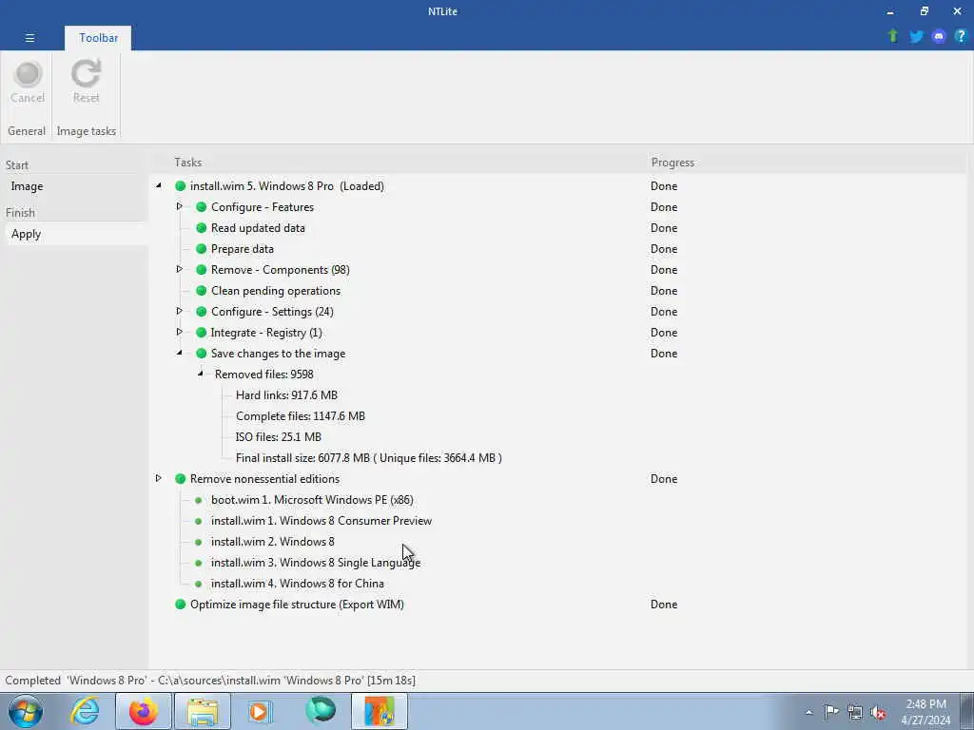Click green dot beside Integrate - Registry

tap(202, 332)
